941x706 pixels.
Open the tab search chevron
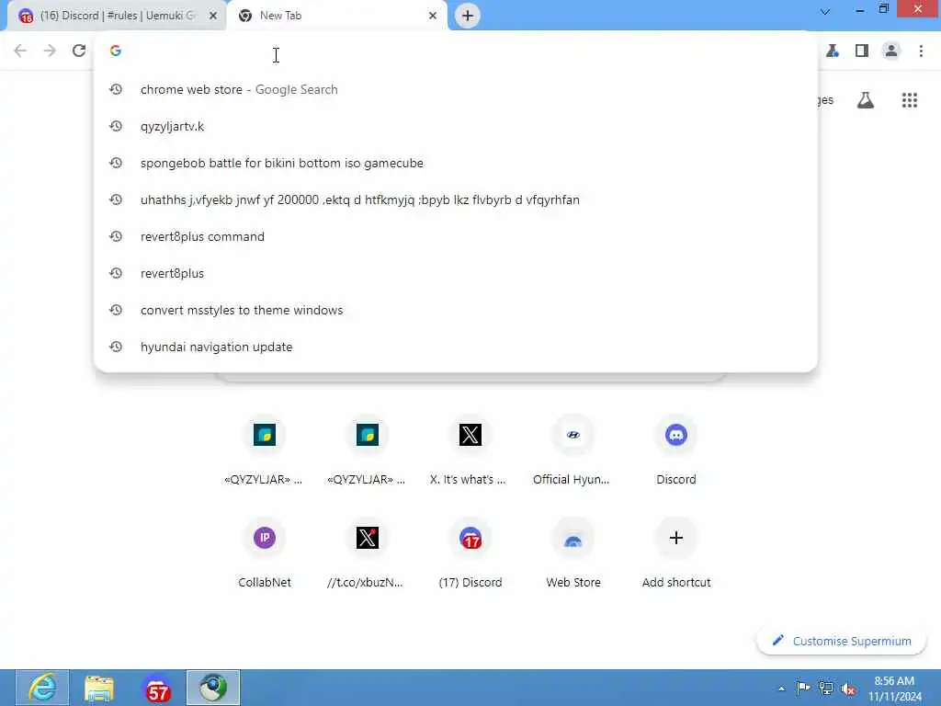click(x=825, y=12)
